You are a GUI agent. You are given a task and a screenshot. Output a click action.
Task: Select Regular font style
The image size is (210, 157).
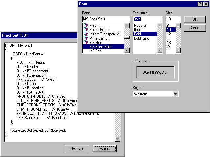140,26
